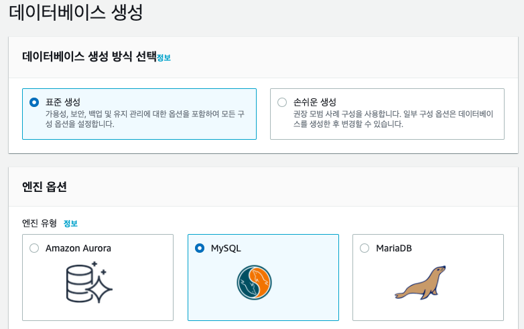This screenshot has width=524, height=329.
Task: Click the 표준 생성 description paragraph
Action: [145, 119]
